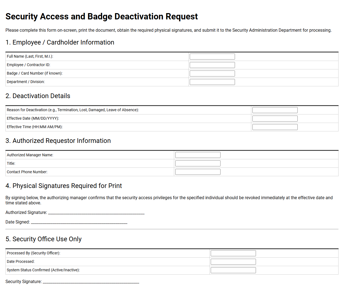The width and height of the screenshot is (344, 306).
Task: Focus the Employee / Contractor ID field
Action: [x=212, y=65]
